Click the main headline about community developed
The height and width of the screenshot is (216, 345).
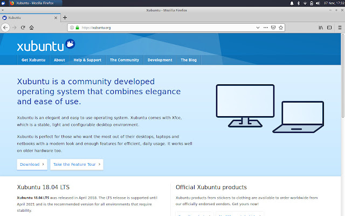click(99, 91)
